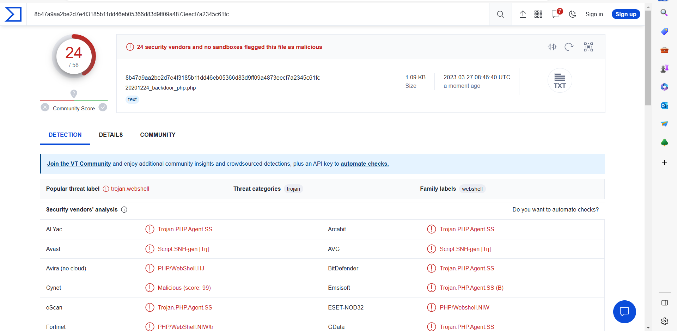This screenshot has height=331, width=677.
Task: Open the apps grid menu icon
Action: 538,14
